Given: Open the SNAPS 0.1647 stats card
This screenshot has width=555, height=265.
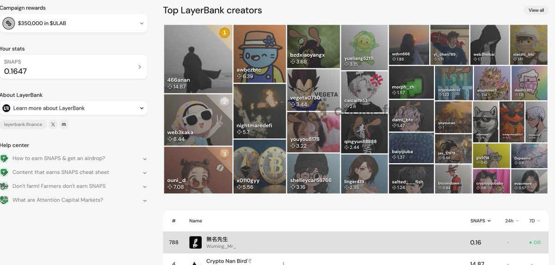Looking at the screenshot, I should [x=74, y=67].
